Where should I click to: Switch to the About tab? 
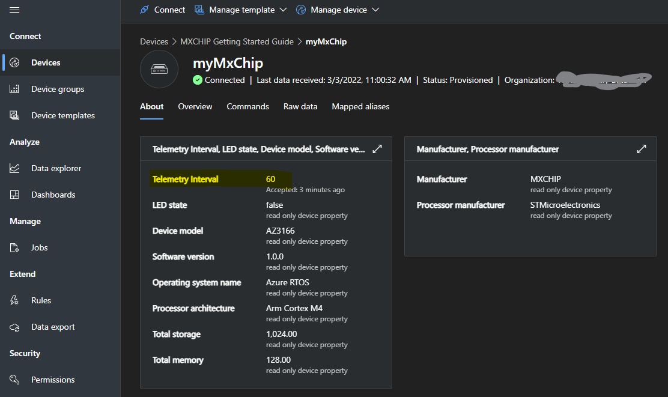151,106
